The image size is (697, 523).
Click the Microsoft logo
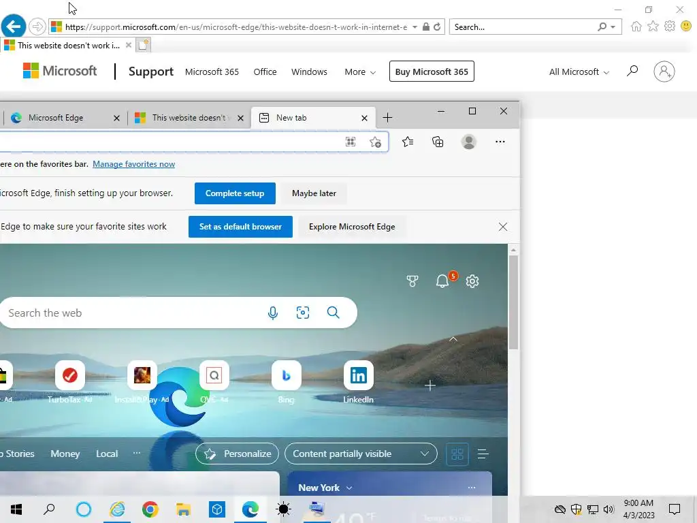(x=60, y=71)
